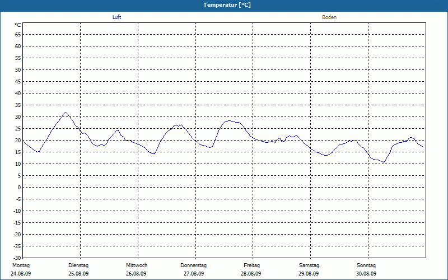Click the Dienstag day label
Viewport: 448px width, 280px height.
[x=78, y=265]
